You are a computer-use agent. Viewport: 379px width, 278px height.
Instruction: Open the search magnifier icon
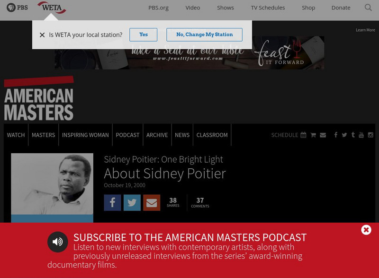pyautogui.click(x=368, y=8)
